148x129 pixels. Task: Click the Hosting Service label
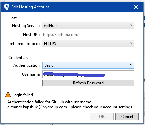[x=26, y=26]
